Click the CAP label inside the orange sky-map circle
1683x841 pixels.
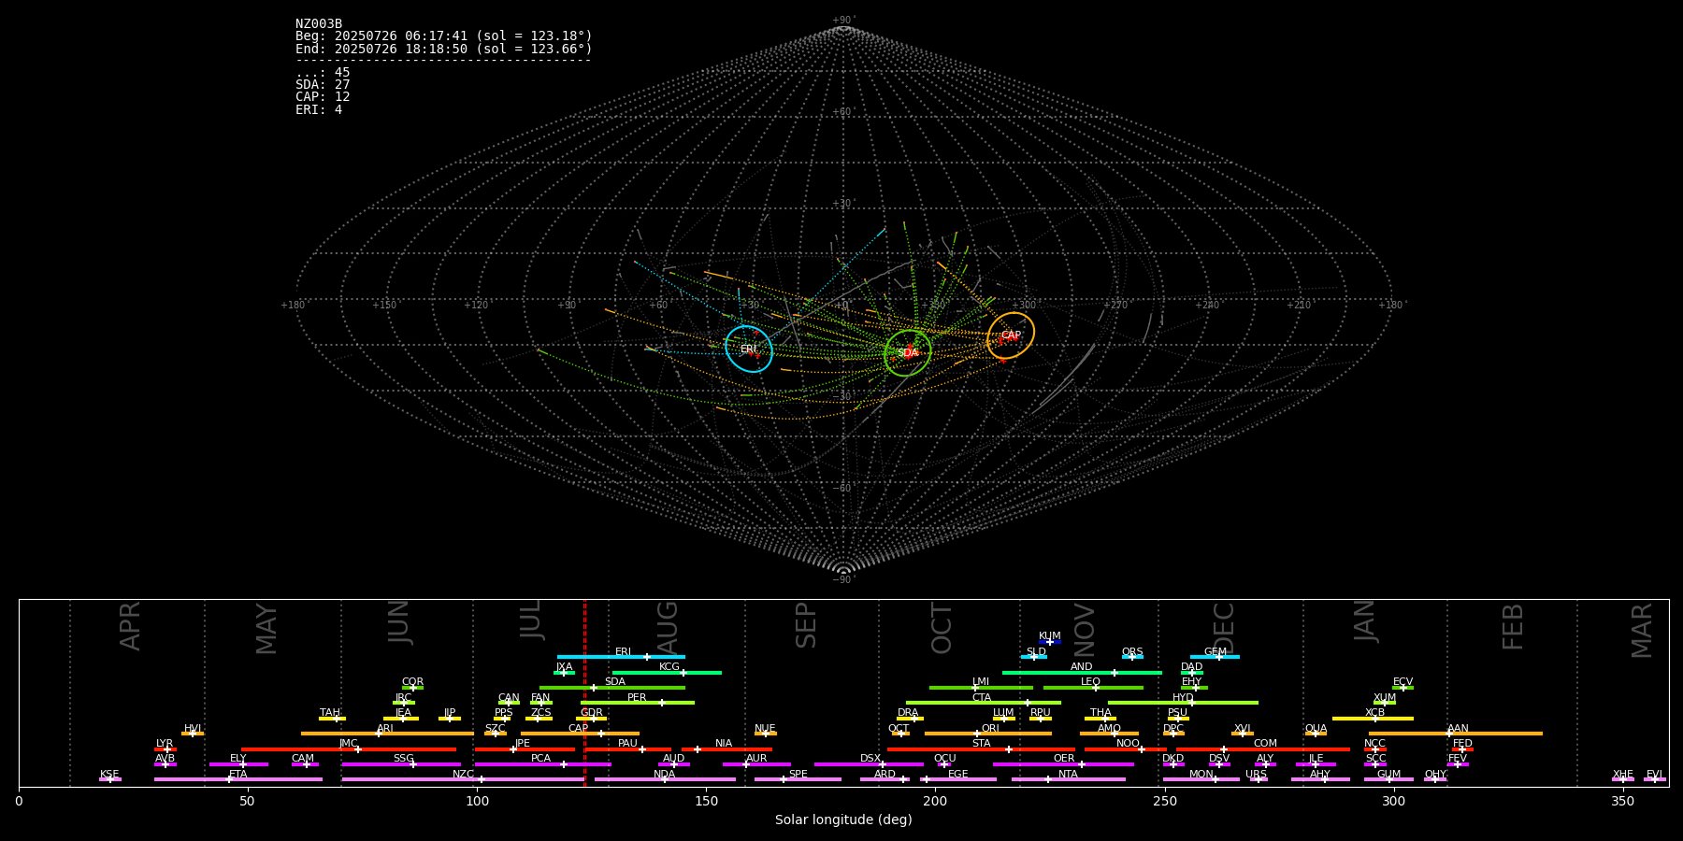point(1011,335)
